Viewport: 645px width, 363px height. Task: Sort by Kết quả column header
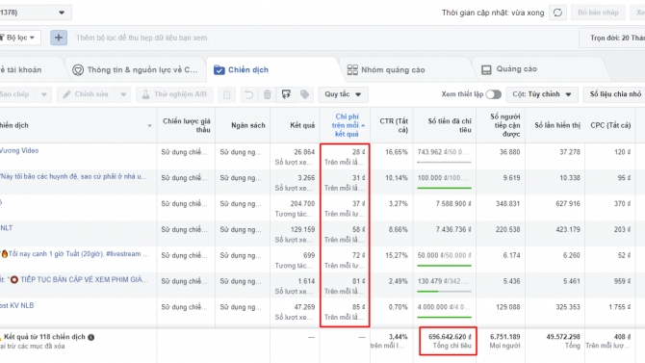coord(302,125)
